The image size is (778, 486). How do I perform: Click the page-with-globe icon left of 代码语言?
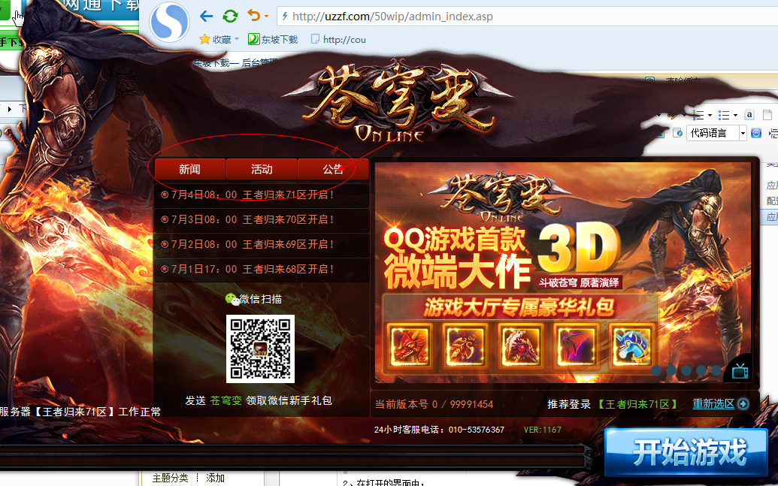677,133
